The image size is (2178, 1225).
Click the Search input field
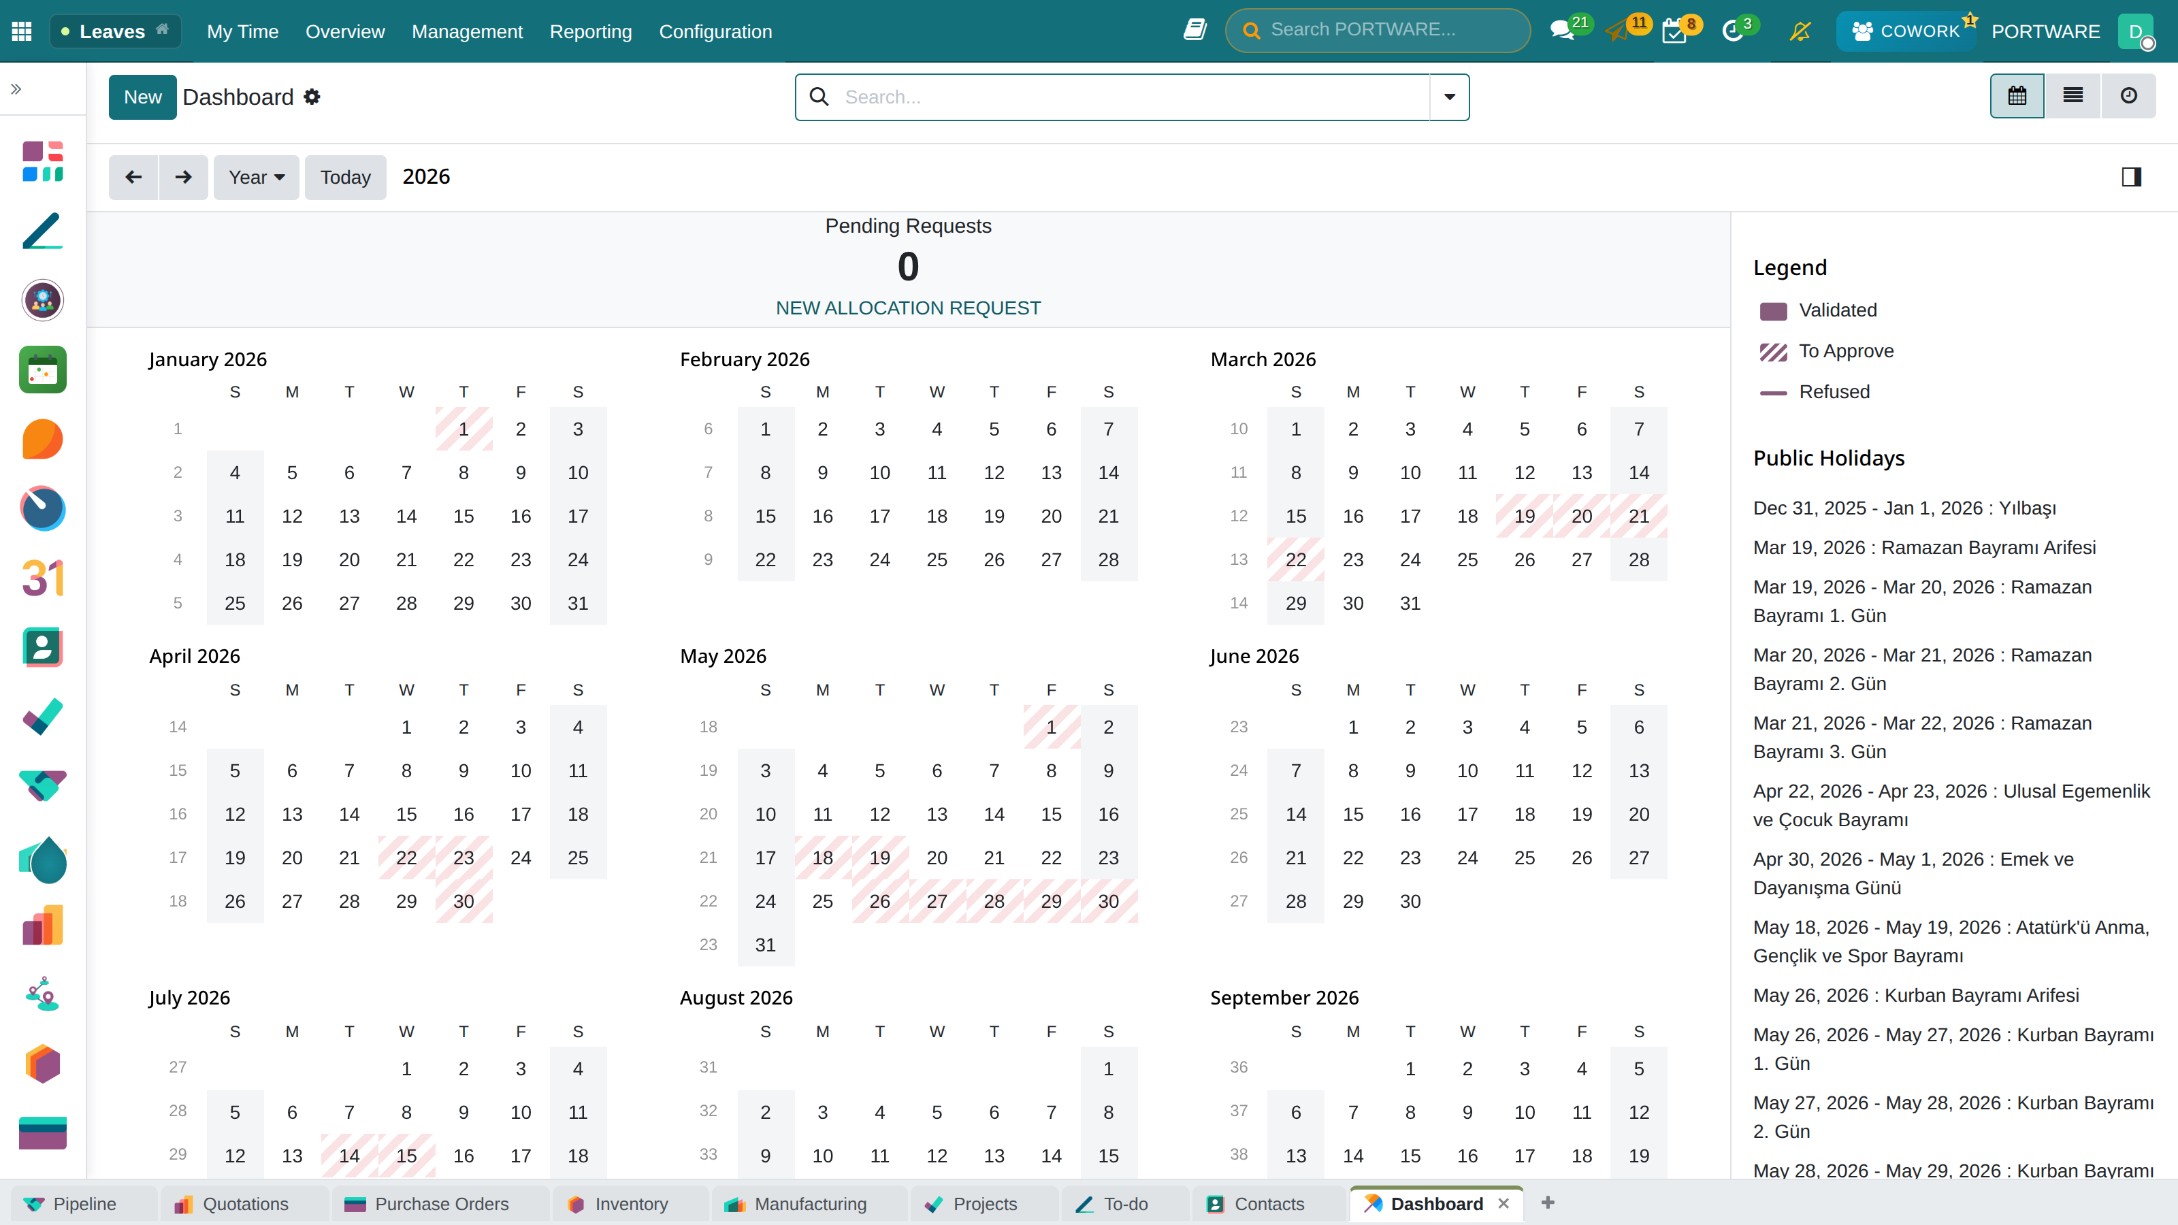point(1133,97)
